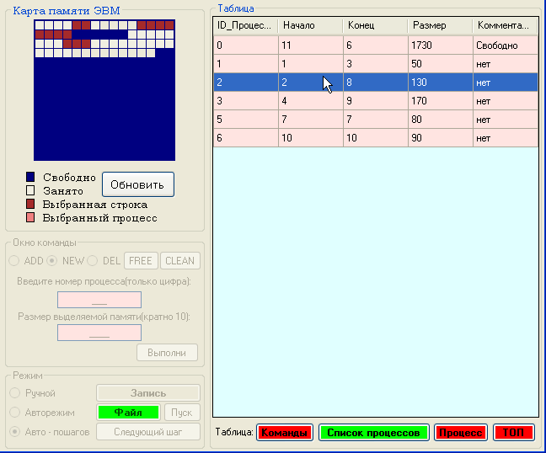Click the dark blue Свободно legend swatch
Viewport: 546px width, 453px height.
click(x=30, y=177)
